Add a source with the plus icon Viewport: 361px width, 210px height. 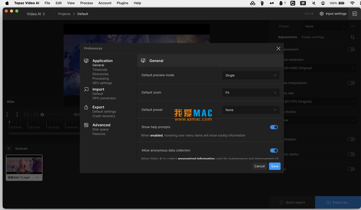9,148
